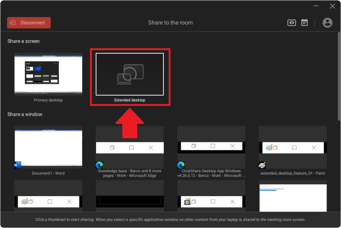Click the Edge icon on ClickShare Desktop App thumbnail
This screenshot has height=228, width=341.
[181, 165]
